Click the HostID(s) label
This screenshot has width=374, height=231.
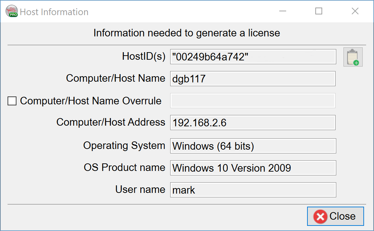pyautogui.click(x=144, y=56)
